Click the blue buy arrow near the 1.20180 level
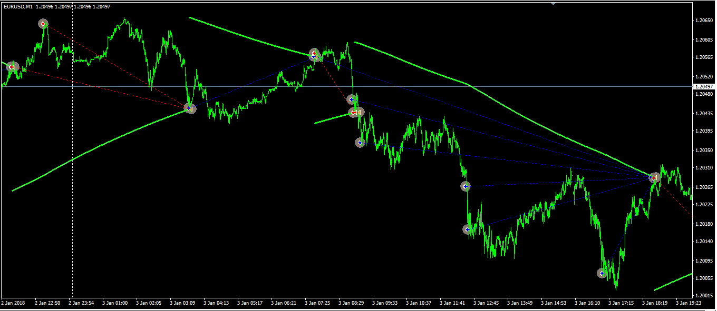This screenshot has height=311, width=717. 467,229
